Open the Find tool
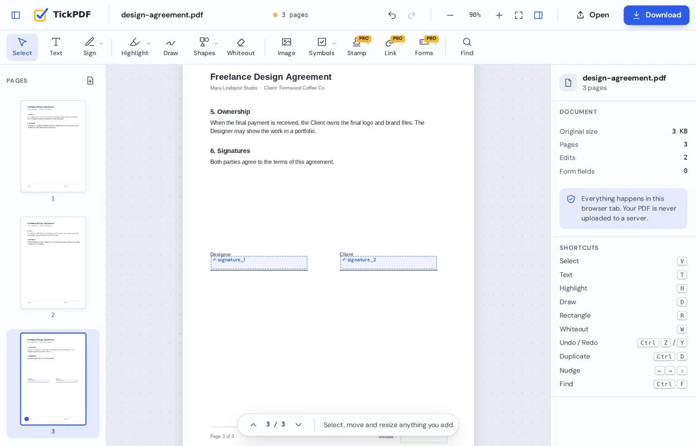The height and width of the screenshot is (446, 696). point(467,47)
